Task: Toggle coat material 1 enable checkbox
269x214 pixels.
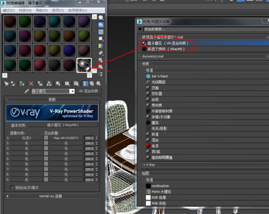Action: coord(46,138)
